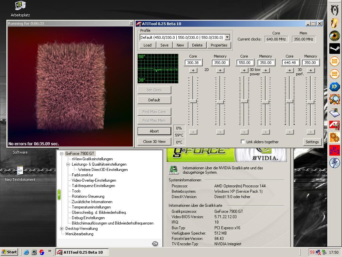Open the orange gears icon in sidebar
This screenshot has width=342, height=257.
[x=335, y=138]
